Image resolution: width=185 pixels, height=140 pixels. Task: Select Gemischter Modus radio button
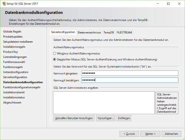[54, 59]
